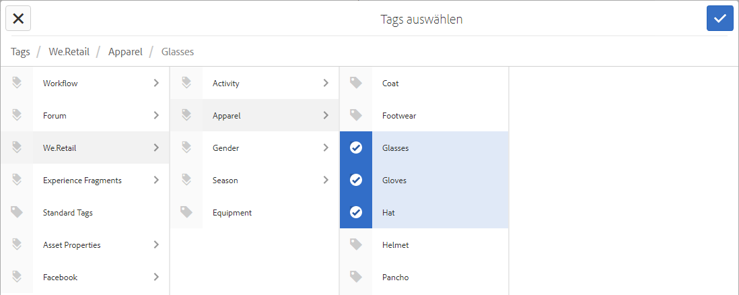Uncheck the Gloves tag

[356, 180]
